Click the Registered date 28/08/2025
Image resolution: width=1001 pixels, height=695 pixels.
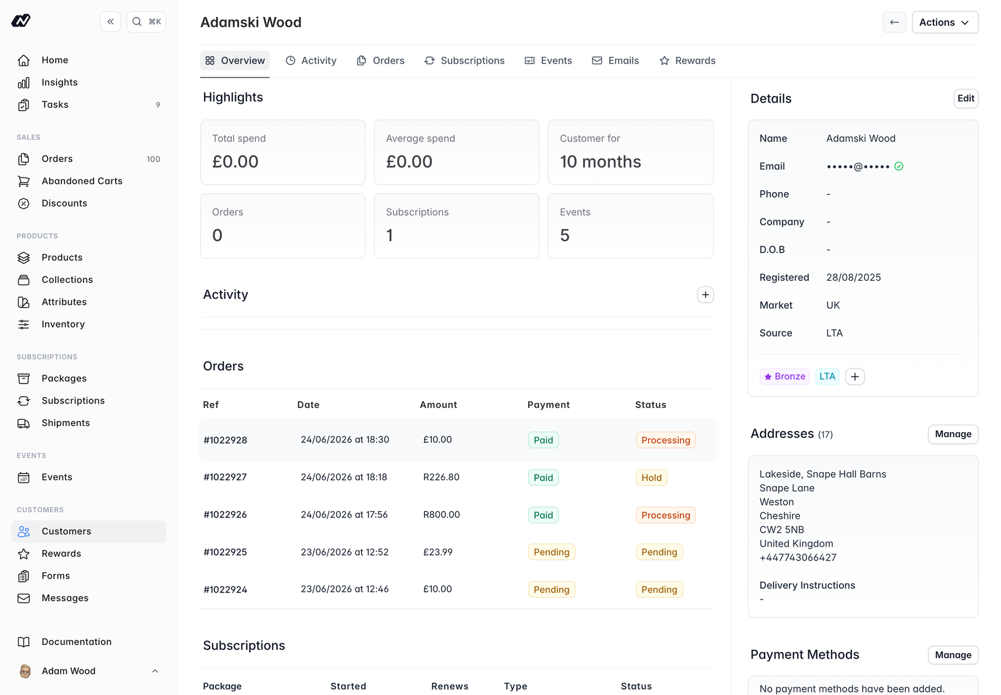[x=853, y=278]
